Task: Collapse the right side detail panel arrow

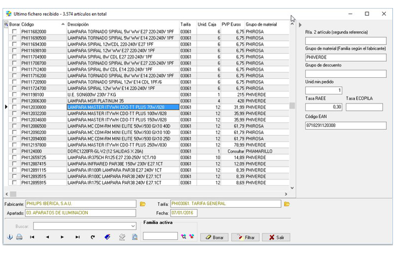Action: tap(300, 25)
